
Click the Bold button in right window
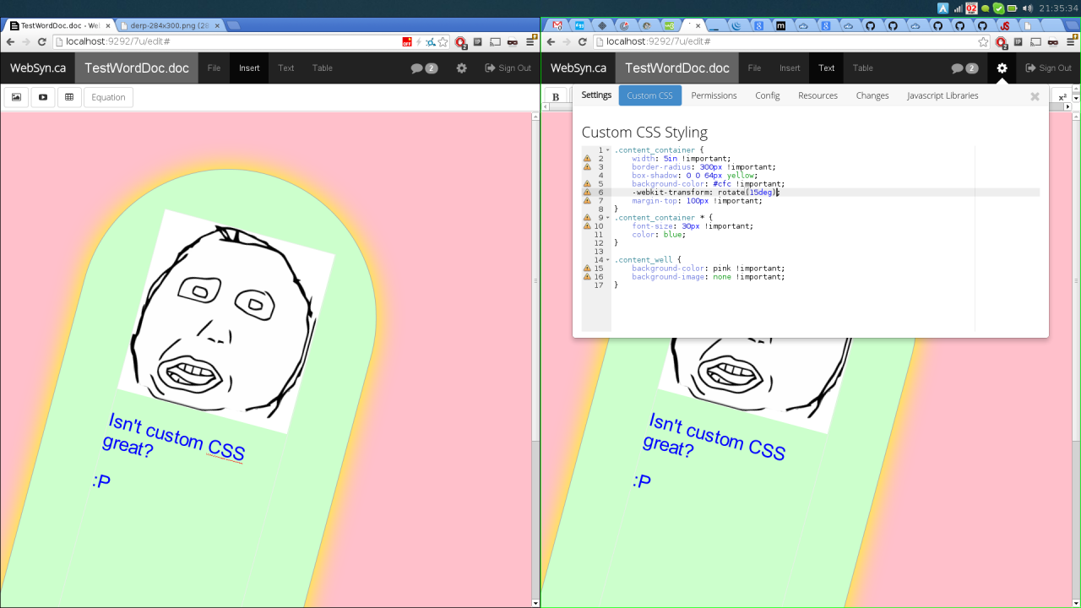click(556, 97)
